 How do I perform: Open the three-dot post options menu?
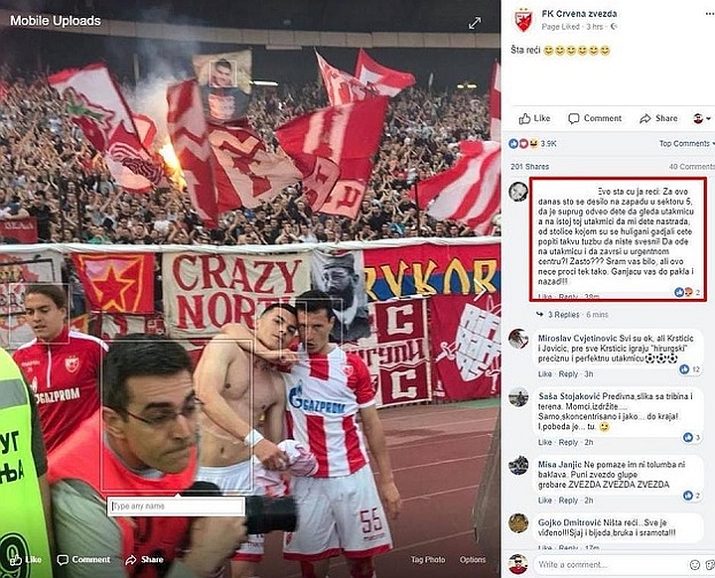click(709, 14)
